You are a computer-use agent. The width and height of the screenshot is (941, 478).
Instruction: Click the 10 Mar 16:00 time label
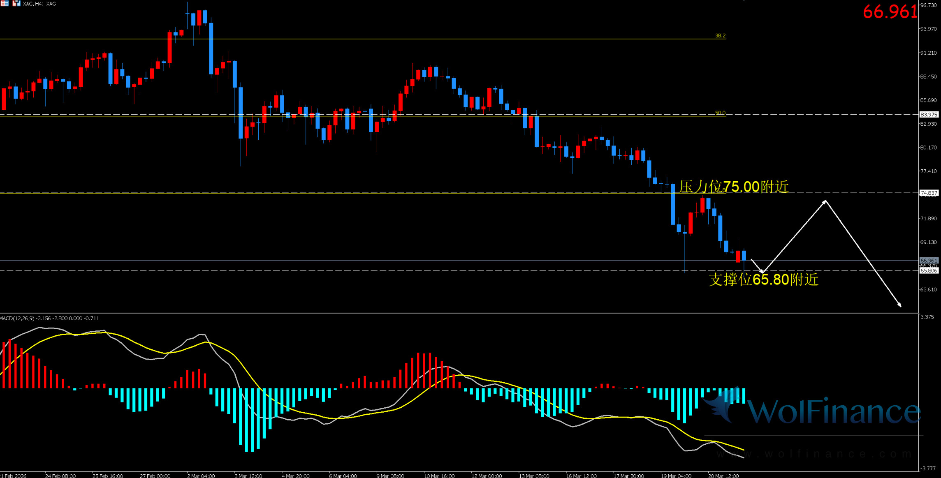click(439, 476)
